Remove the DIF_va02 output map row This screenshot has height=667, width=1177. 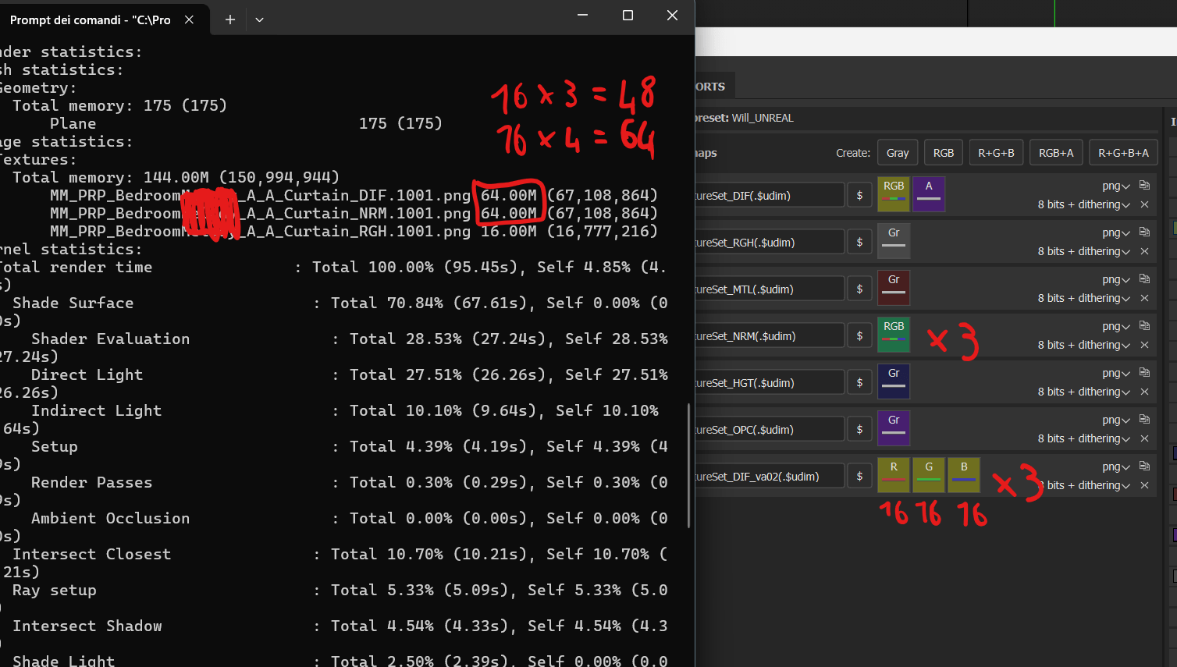1144,485
